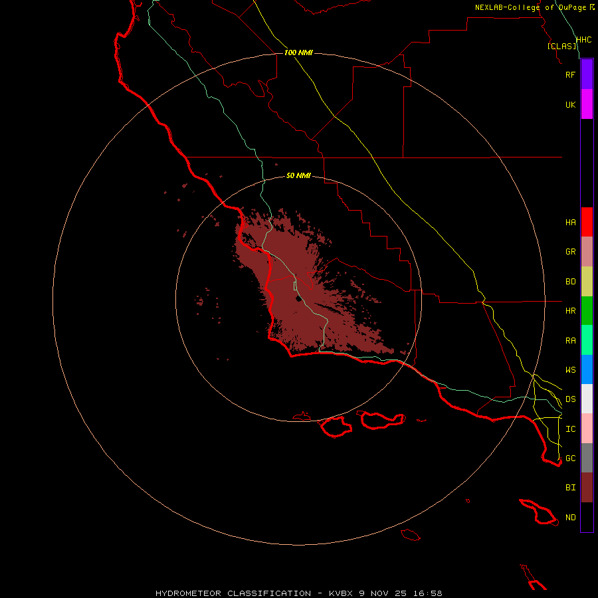The height and width of the screenshot is (598, 598).
Task: Click the 50 NMI range ring label
Action: coord(298,175)
